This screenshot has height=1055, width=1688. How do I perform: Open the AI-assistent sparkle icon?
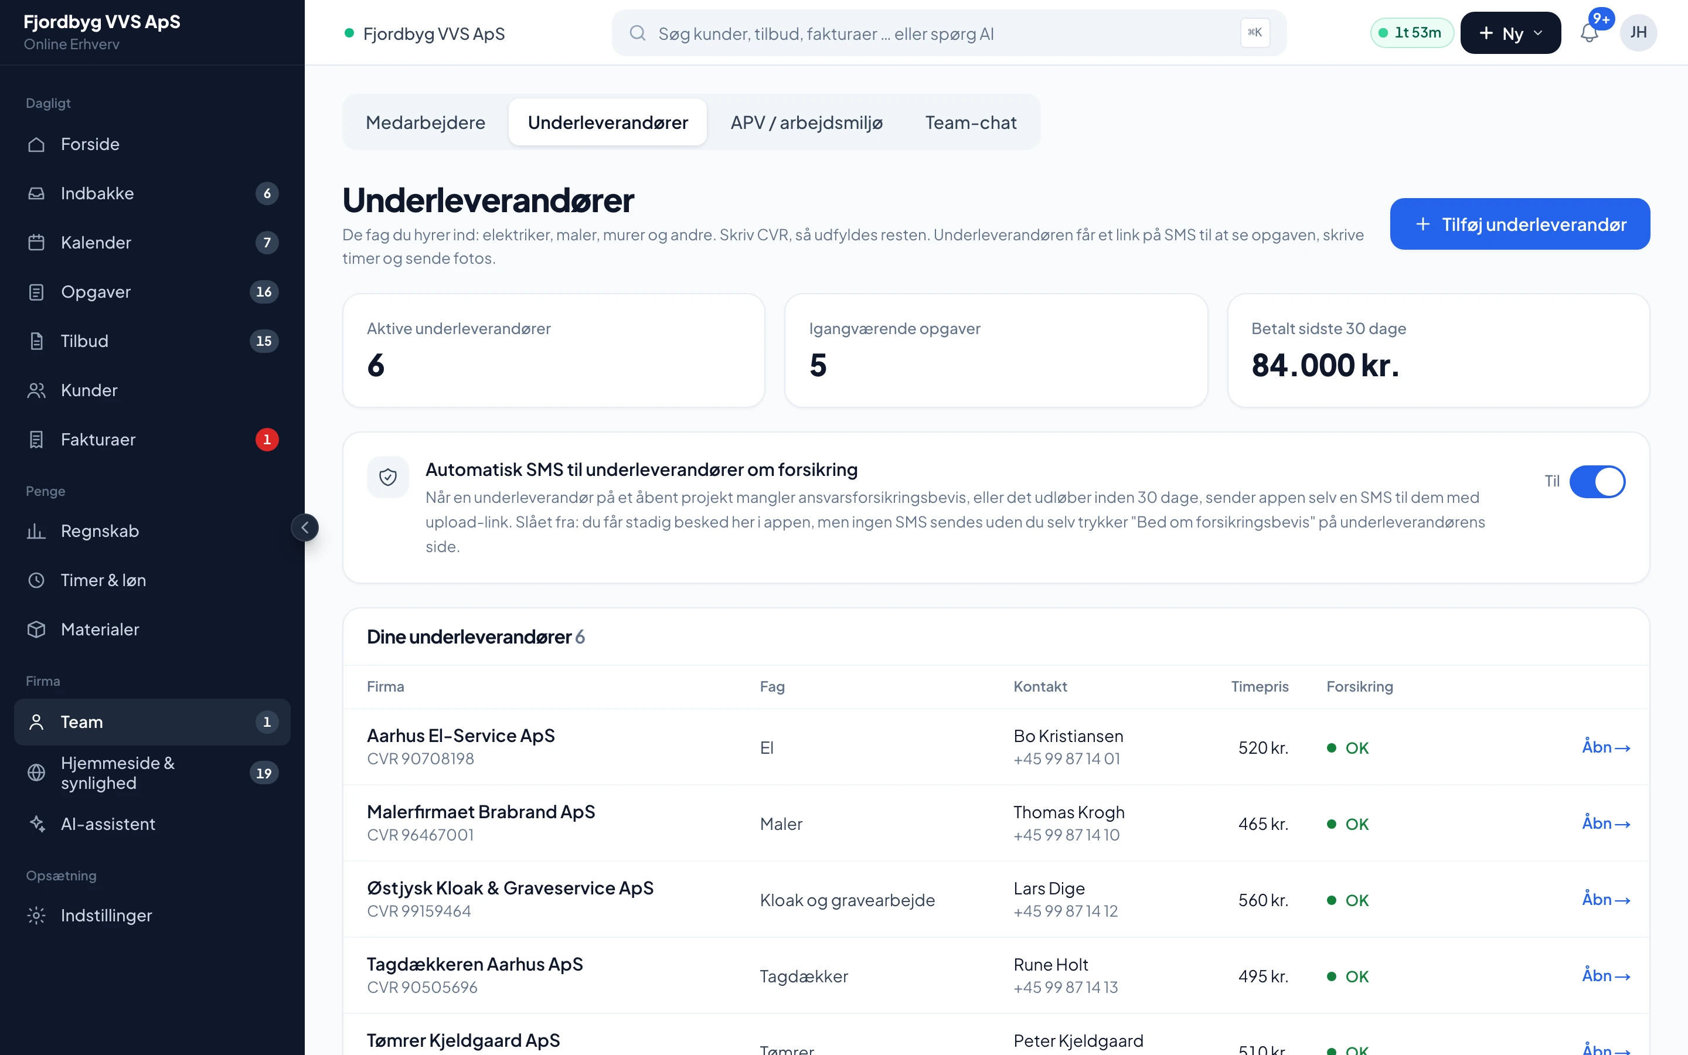click(36, 824)
